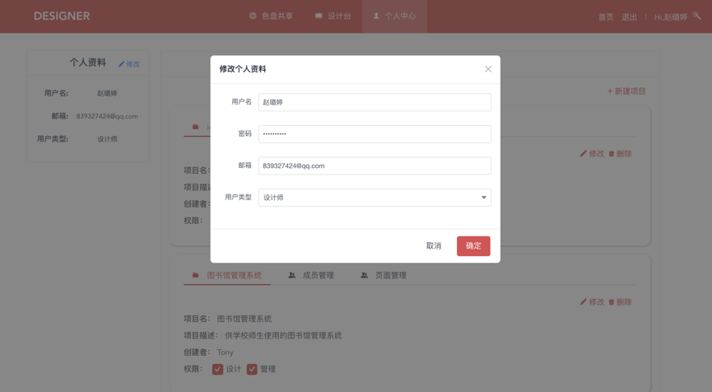Click the 邮箱 email input field

pos(375,166)
